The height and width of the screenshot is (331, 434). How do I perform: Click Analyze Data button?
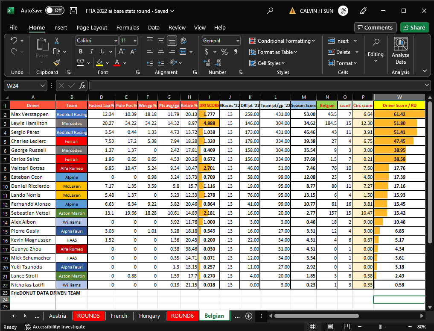[400, 51]
